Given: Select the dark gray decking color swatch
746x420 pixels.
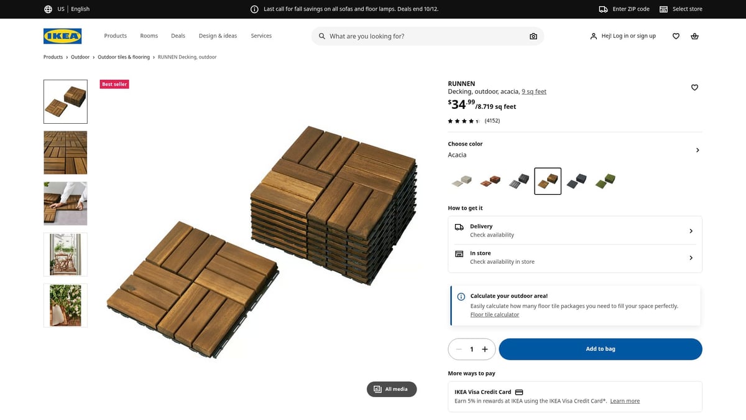Looking at the screenshot, I should coord(576,181).
